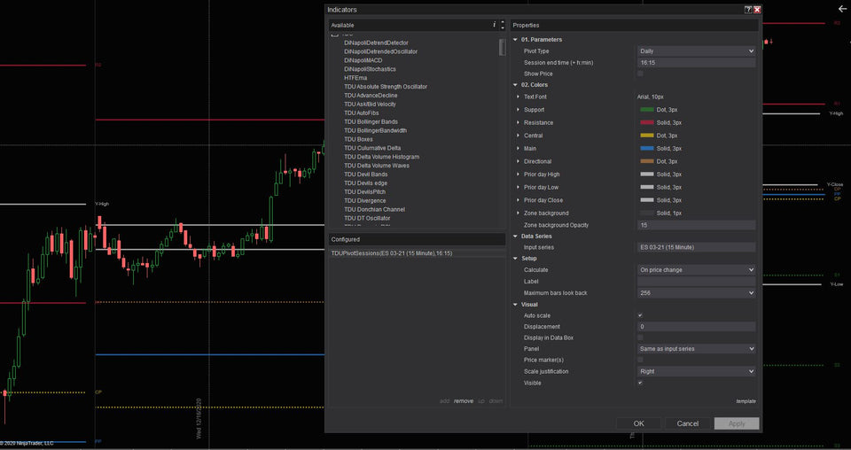Image resolution: width=851 pixels, height=450 pixels.
Task: Open the Calculate dropdown
Action: [x=696, y=269]
